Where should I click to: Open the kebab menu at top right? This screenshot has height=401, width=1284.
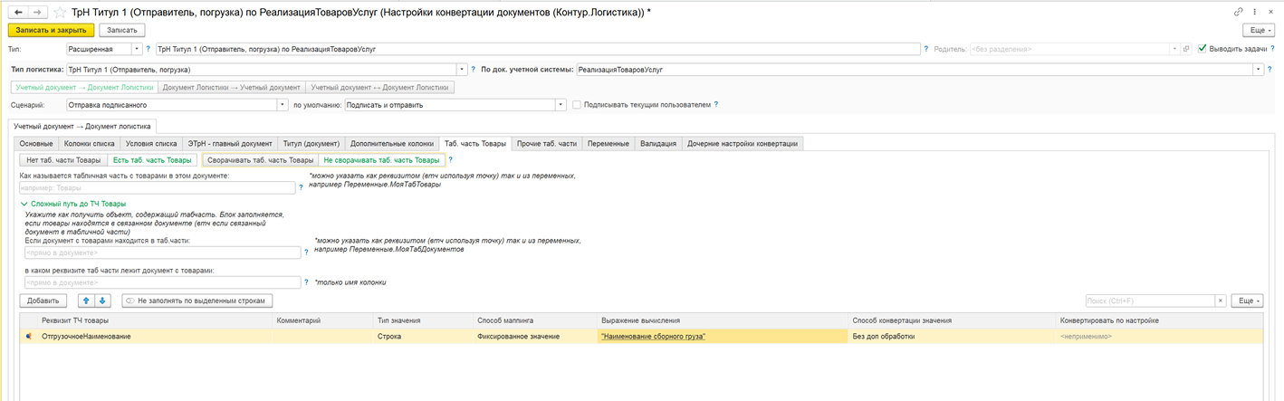point(1256,12)
